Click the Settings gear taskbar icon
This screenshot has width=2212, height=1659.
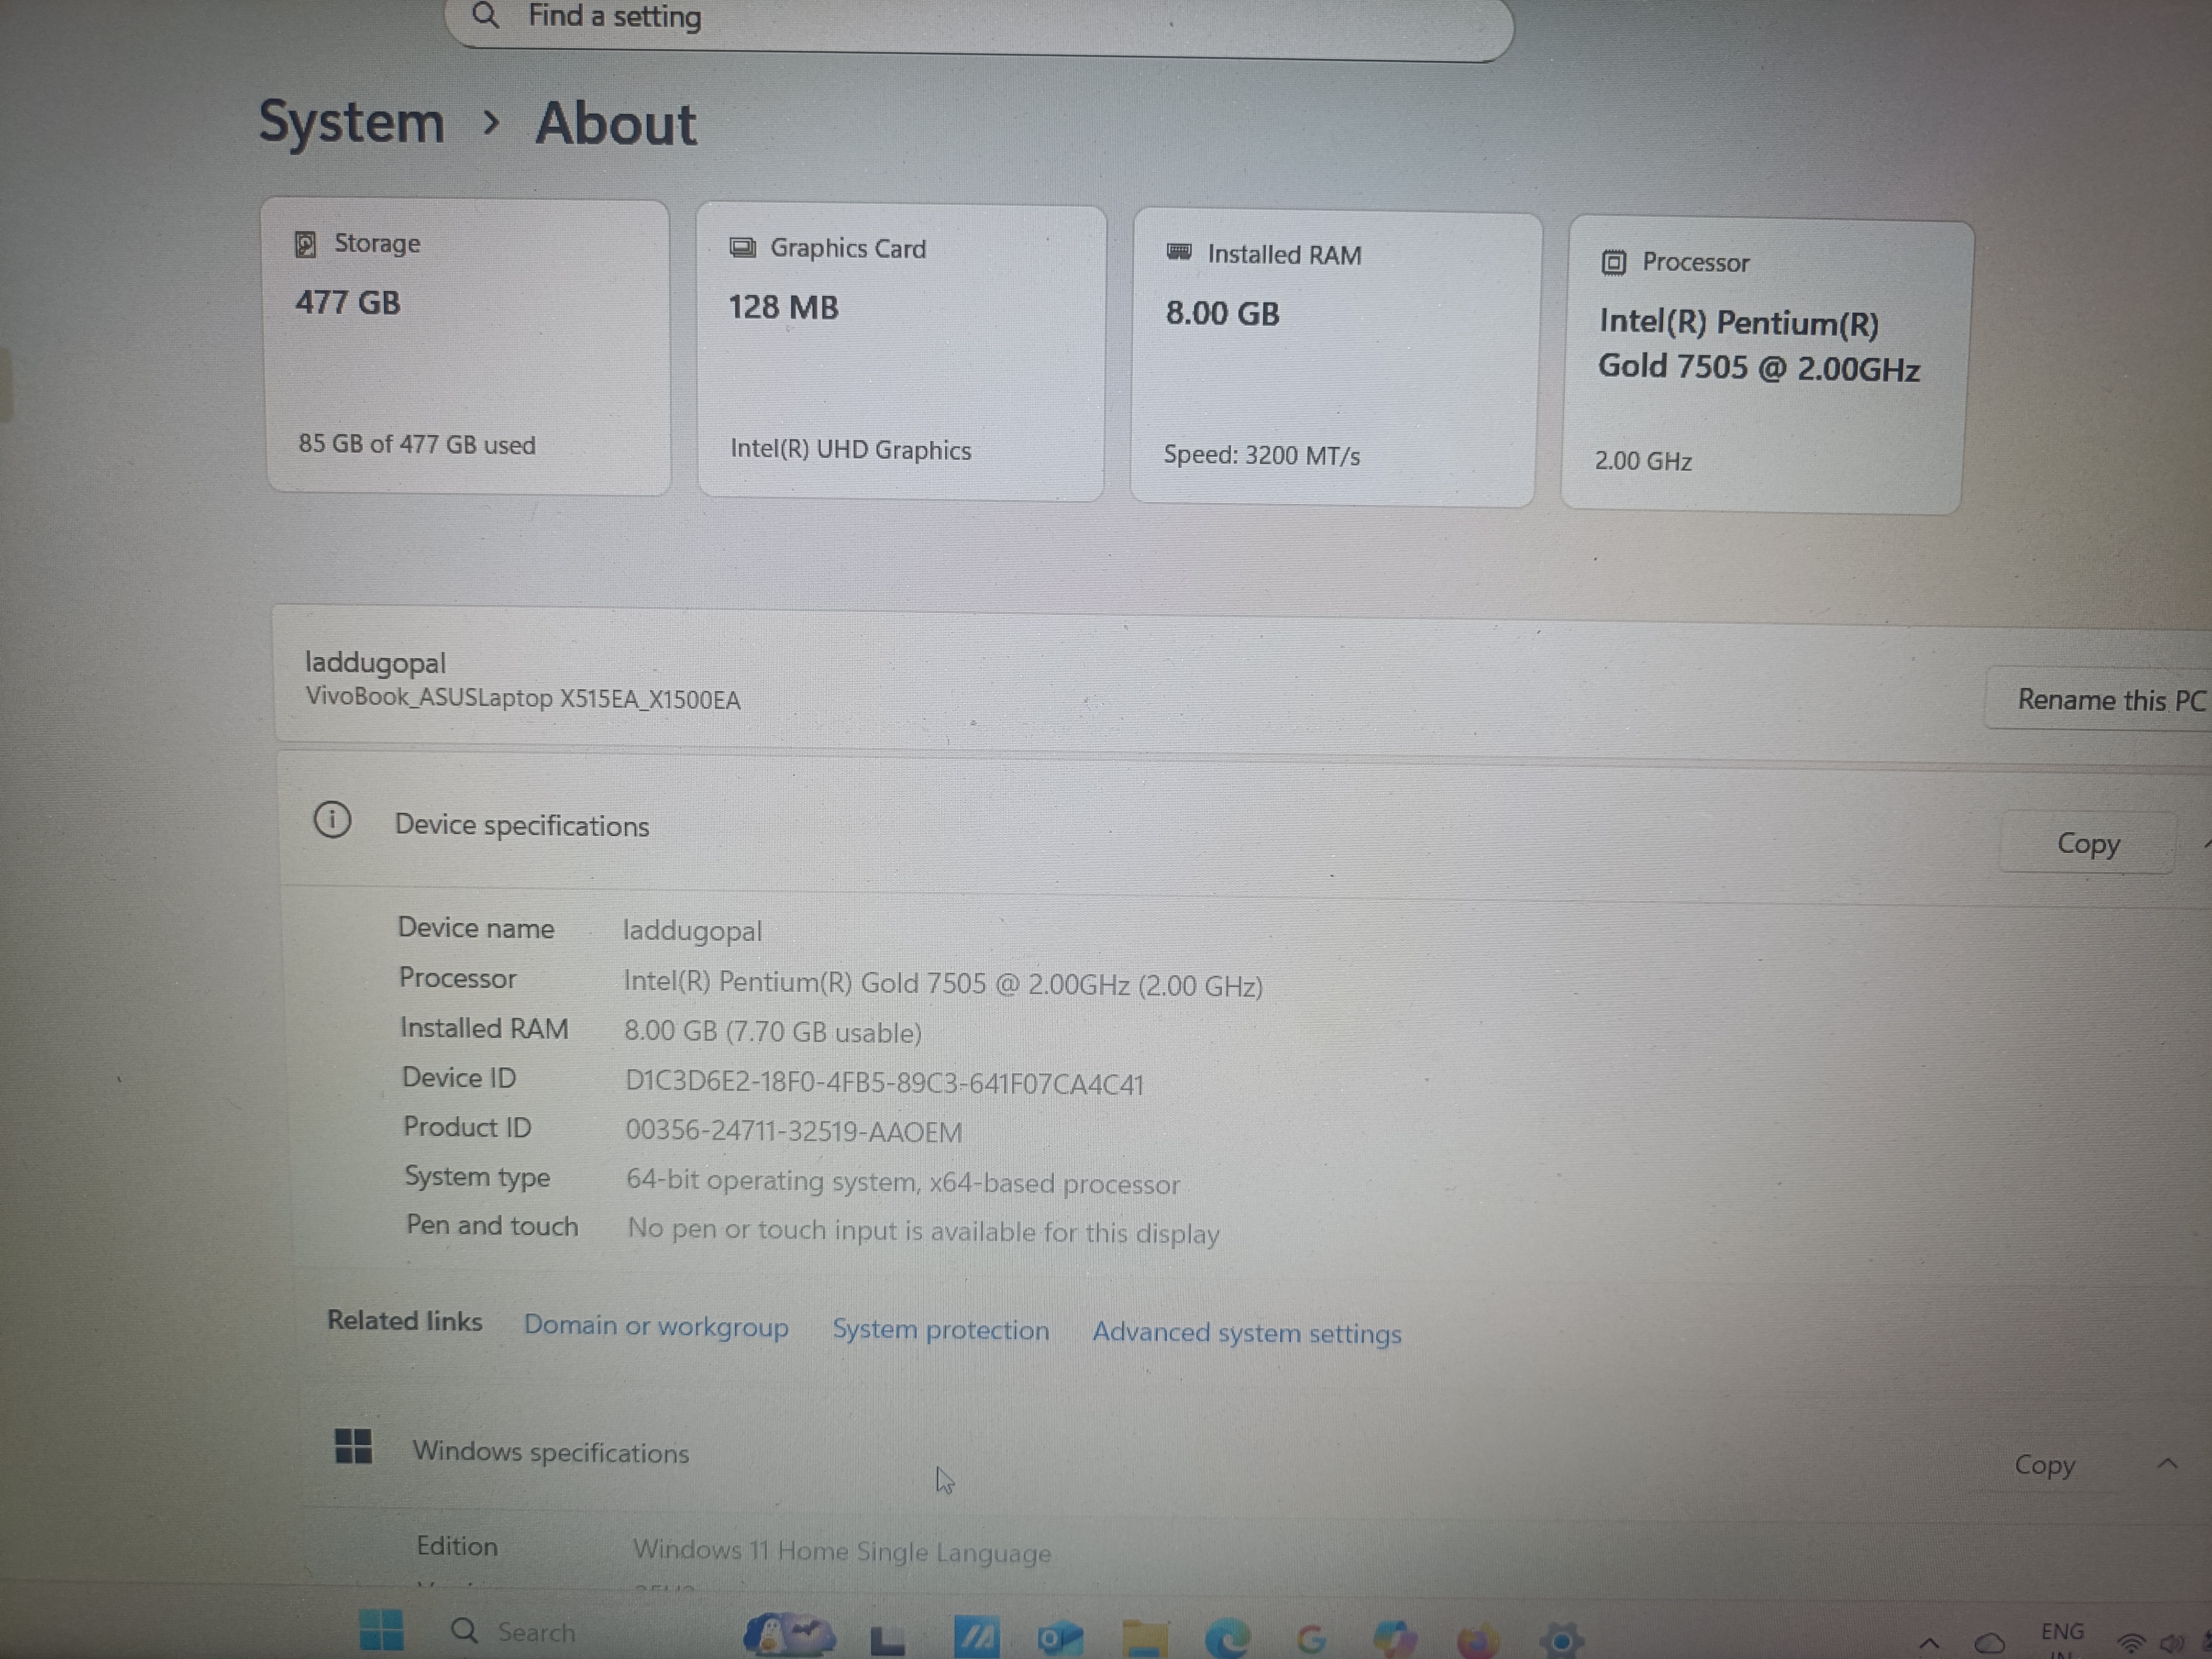click(x=1562, y=1641)
